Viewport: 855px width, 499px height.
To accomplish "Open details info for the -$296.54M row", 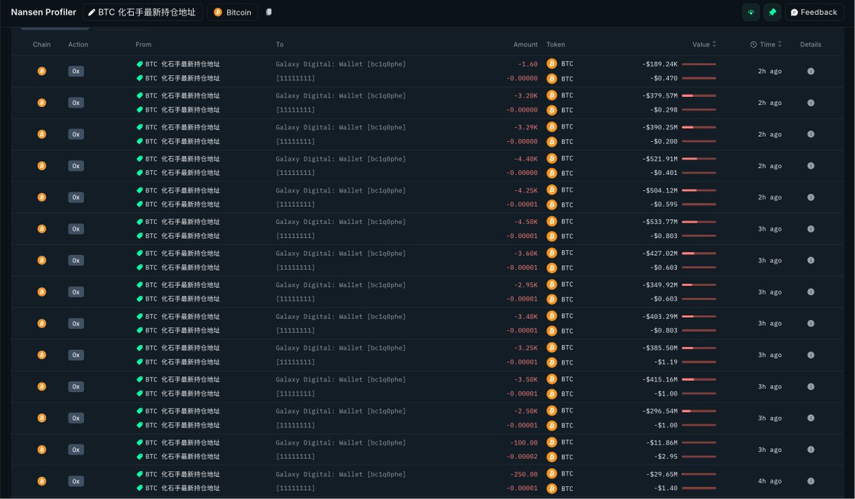I will (810, 418).
